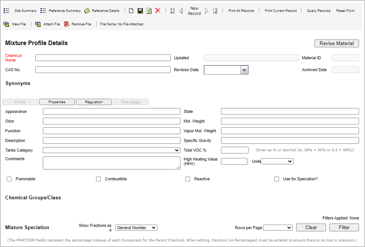Toggle the Use for Speciation checkbox
The image size is (365, 247).
point(277,179)
